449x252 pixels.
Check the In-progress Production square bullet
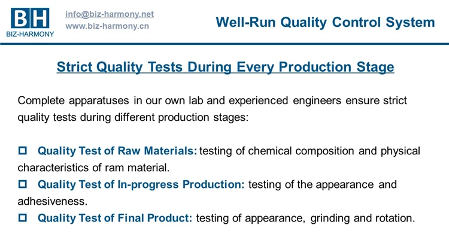pos(23,184)
